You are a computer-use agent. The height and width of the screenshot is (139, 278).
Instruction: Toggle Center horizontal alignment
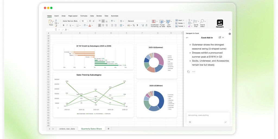tap(103, 25)
